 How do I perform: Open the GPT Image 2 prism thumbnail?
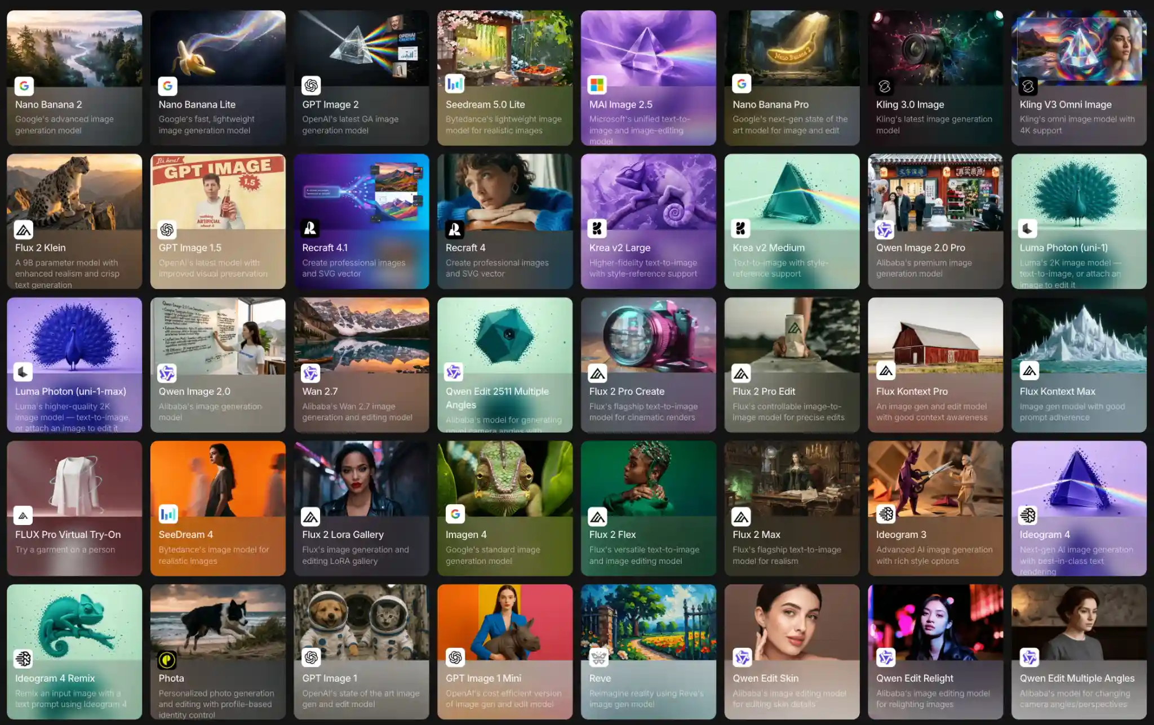click(x=361, y=48)
